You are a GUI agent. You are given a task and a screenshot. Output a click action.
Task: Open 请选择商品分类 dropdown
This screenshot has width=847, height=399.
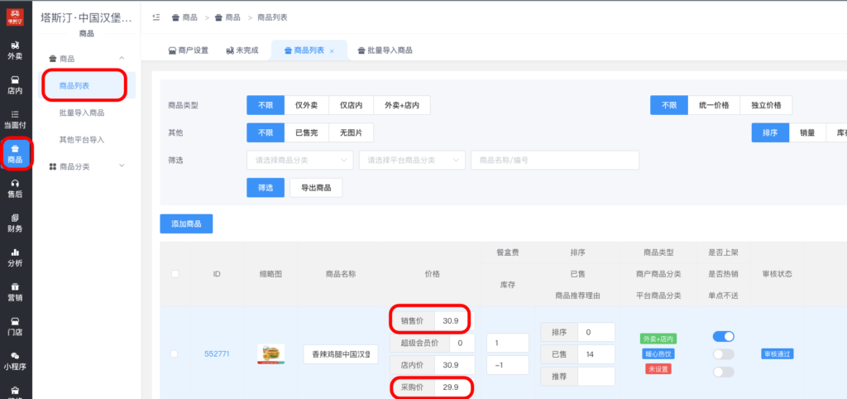click(x=300, y=160)
